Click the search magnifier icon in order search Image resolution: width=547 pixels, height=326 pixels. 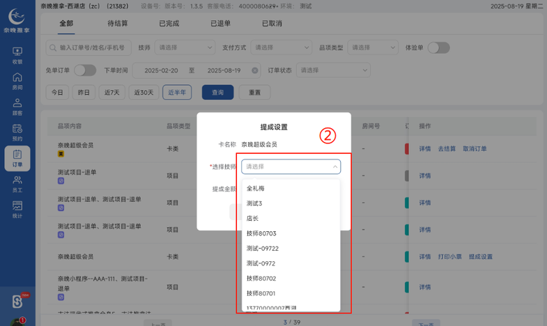tap(53, 48)
